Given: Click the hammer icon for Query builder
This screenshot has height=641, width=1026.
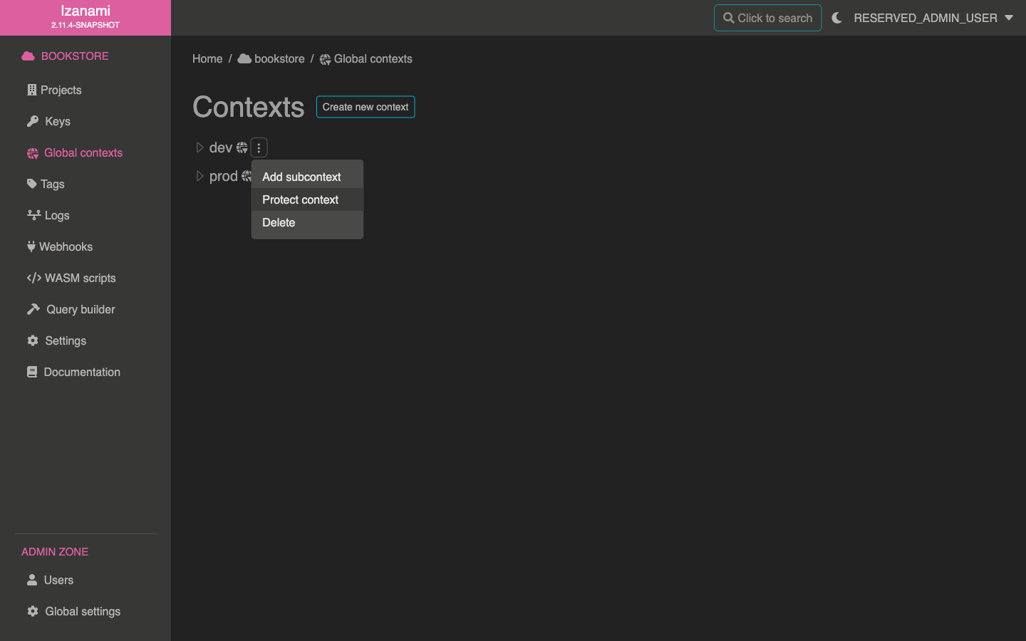Looking at the screenshot, I should coord(33,309).
